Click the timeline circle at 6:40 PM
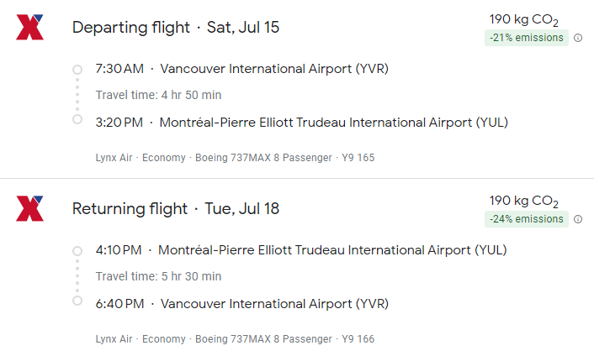The height and width of the screenshot is (356, 594). coord(77,301)
